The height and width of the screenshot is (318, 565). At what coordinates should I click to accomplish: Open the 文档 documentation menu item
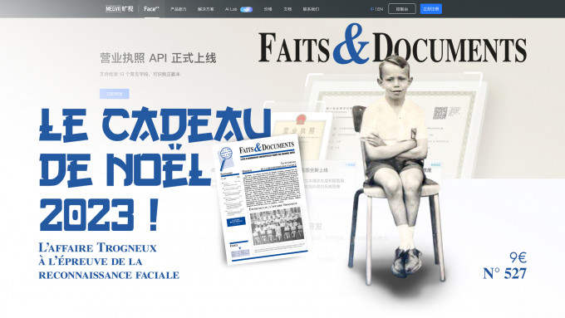pos(287,9)
